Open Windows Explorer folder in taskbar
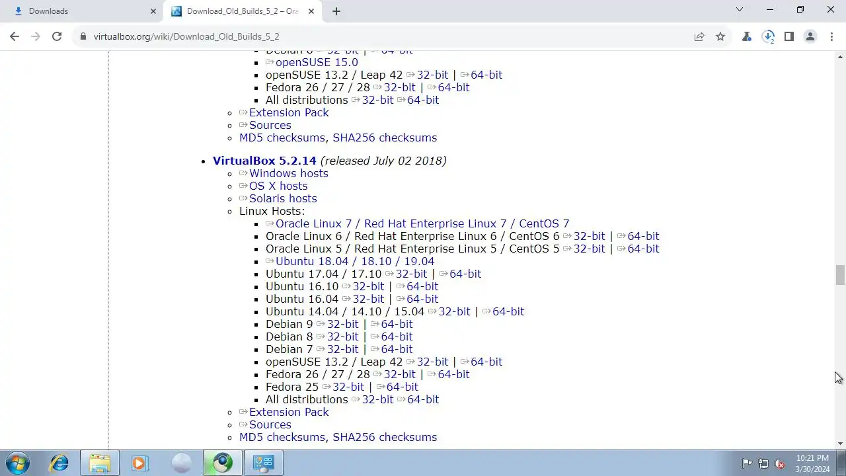 coord(100,463)
